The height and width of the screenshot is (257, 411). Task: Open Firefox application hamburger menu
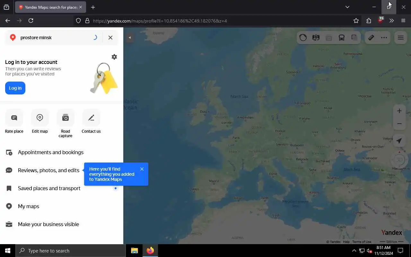[403, 21]
